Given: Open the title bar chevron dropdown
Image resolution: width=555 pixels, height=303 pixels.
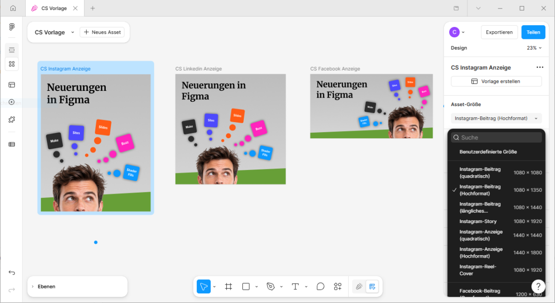Looking at the screenshot, I should [478, 8].
